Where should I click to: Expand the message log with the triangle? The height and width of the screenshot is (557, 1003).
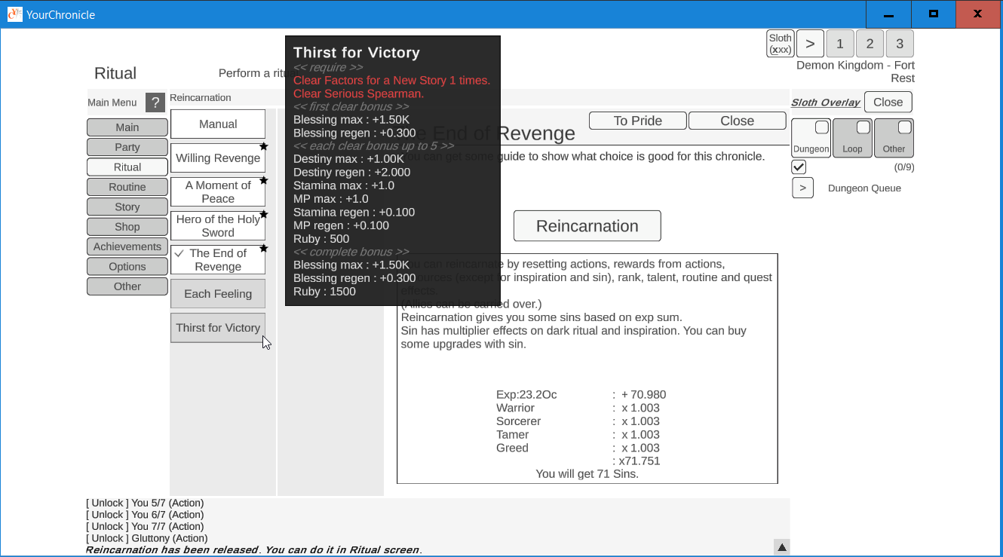tap(782, 547)
